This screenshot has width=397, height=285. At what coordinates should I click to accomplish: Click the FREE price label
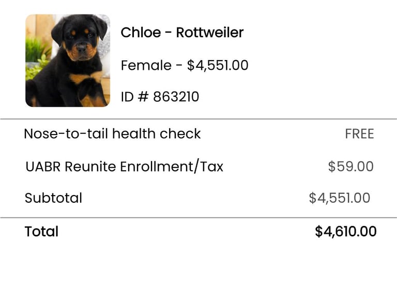360,134
